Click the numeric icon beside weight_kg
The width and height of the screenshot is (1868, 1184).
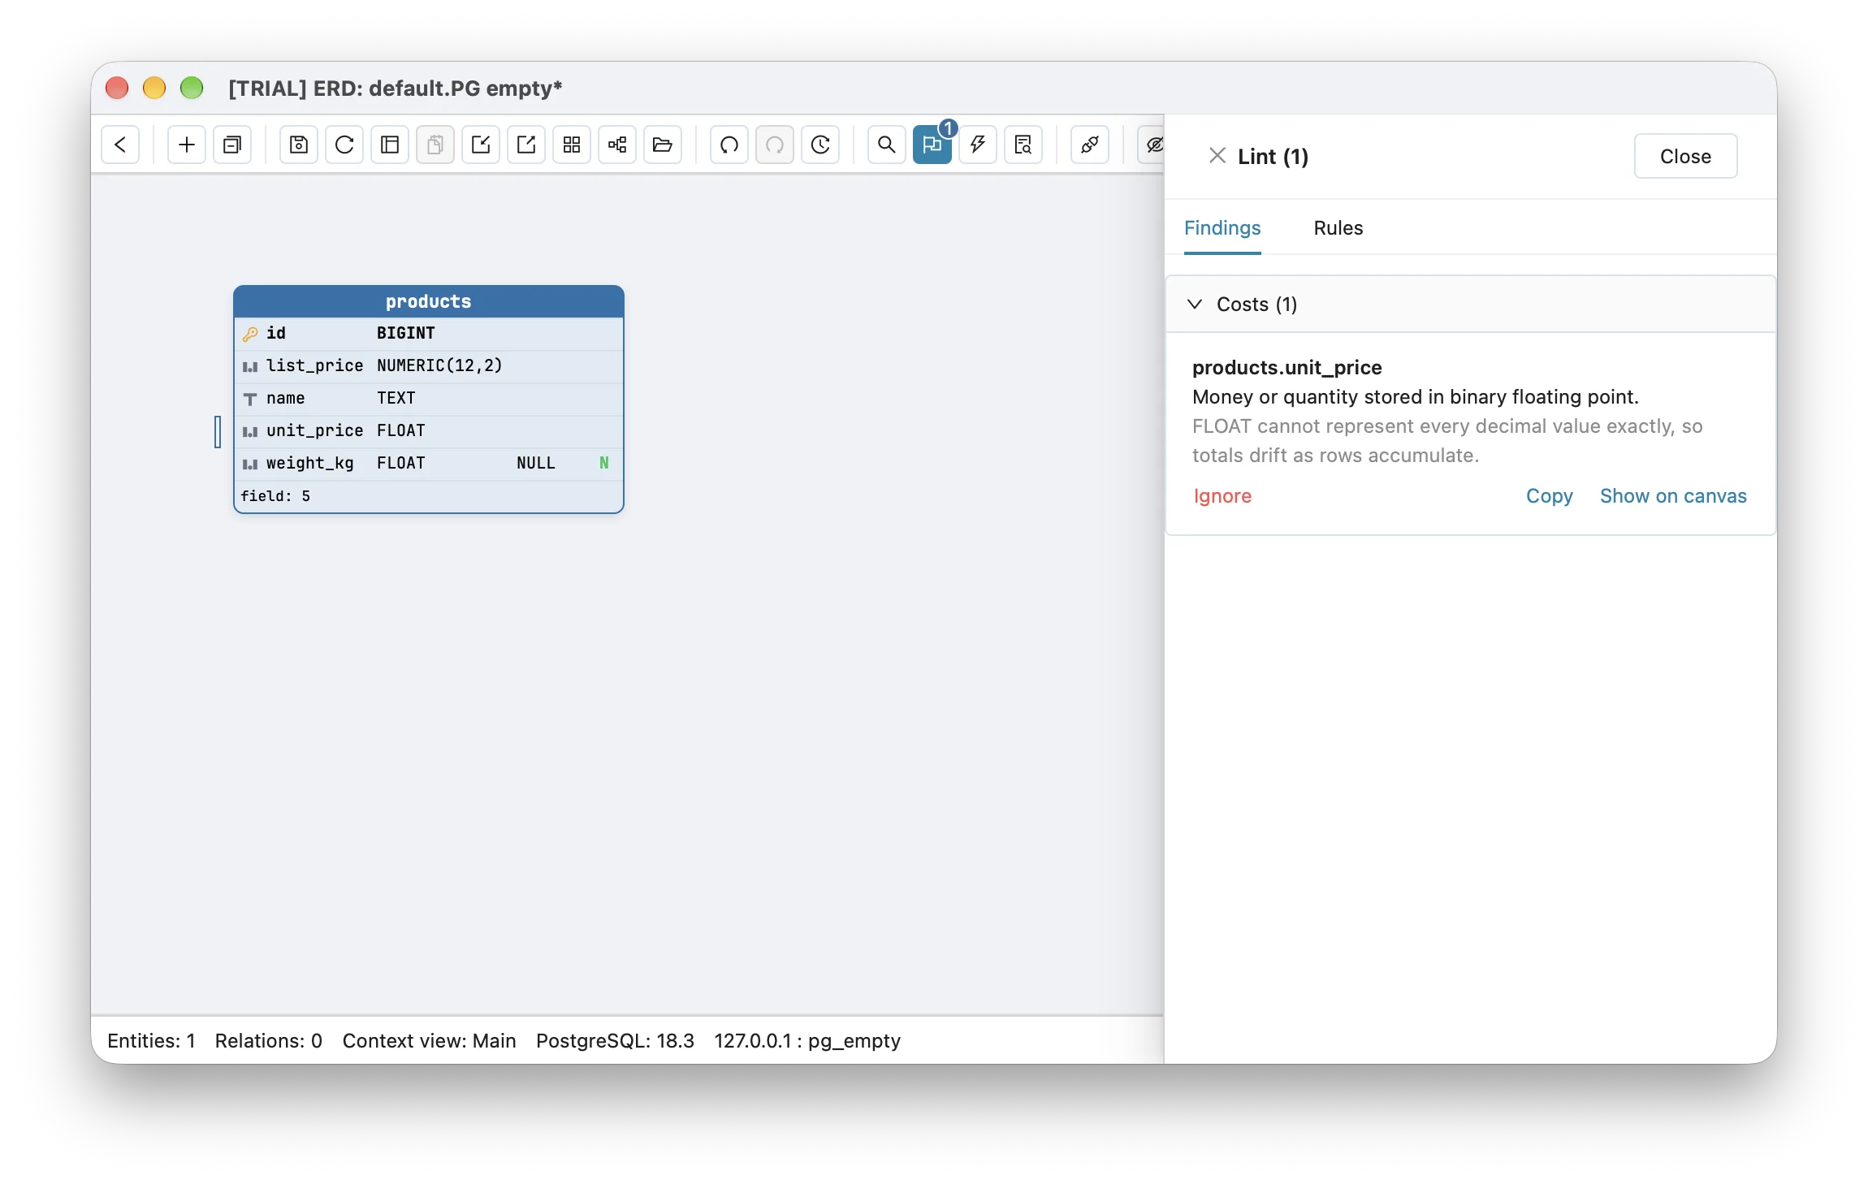(x=250, y=464)
